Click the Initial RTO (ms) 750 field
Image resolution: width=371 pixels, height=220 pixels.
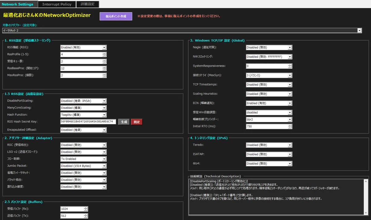(269, 126)
